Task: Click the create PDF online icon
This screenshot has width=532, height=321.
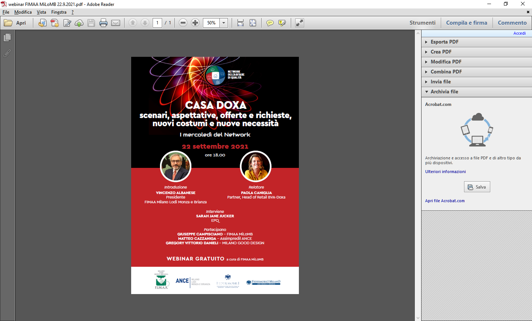Action: [x=55, y=23]
